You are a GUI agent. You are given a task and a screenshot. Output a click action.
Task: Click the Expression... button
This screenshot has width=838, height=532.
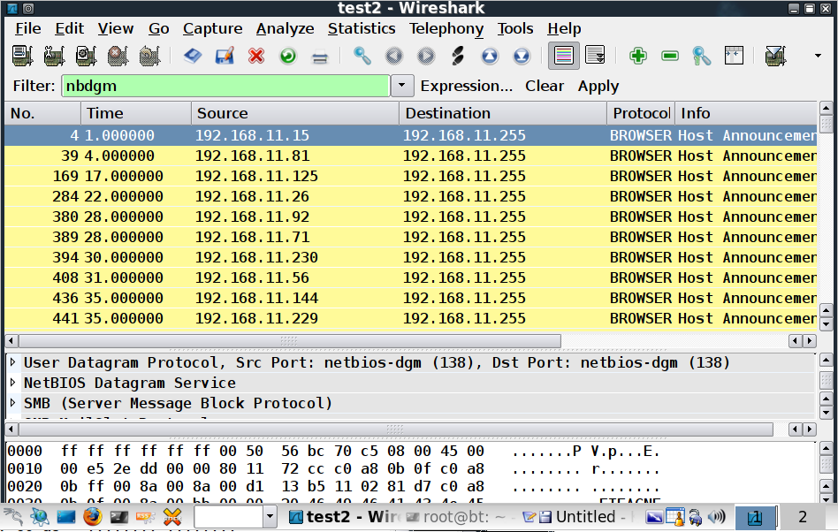point(467,86)
